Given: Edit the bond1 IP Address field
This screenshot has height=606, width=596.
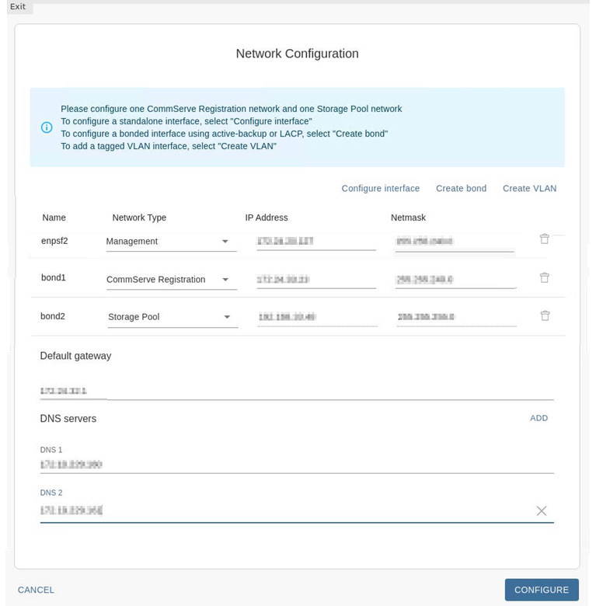Looking at the screenshot, I should pos(315,279).
